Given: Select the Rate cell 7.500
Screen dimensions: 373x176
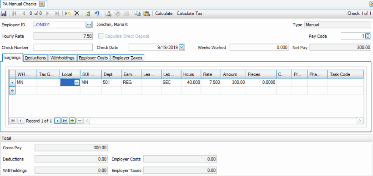Looking at the screenshot, I should coord(211,83).
